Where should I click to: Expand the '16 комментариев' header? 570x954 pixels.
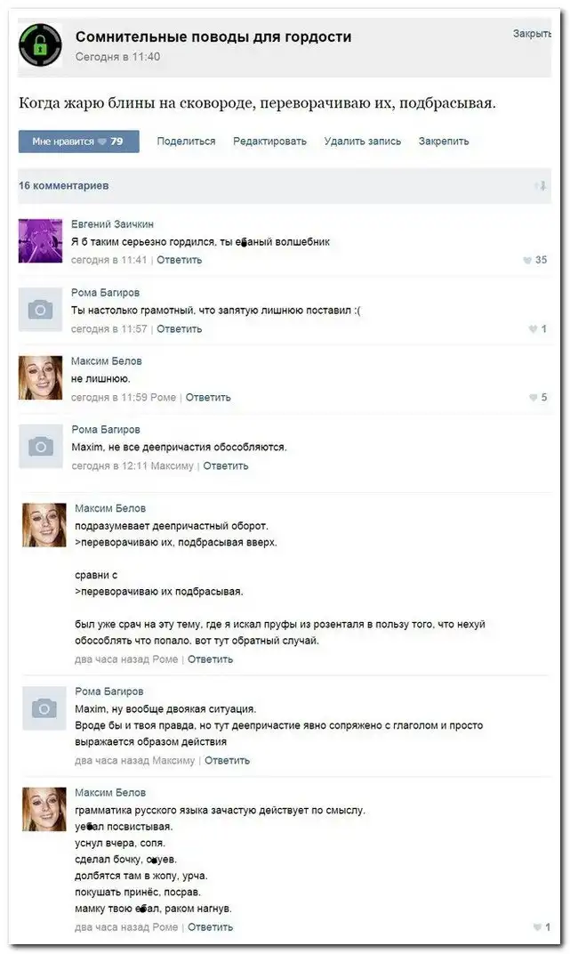[x=64, y=186]
